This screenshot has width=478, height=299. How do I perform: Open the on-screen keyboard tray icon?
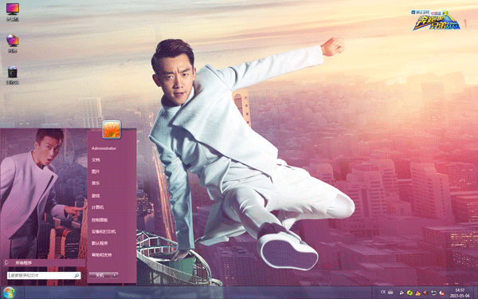point(390,293)
